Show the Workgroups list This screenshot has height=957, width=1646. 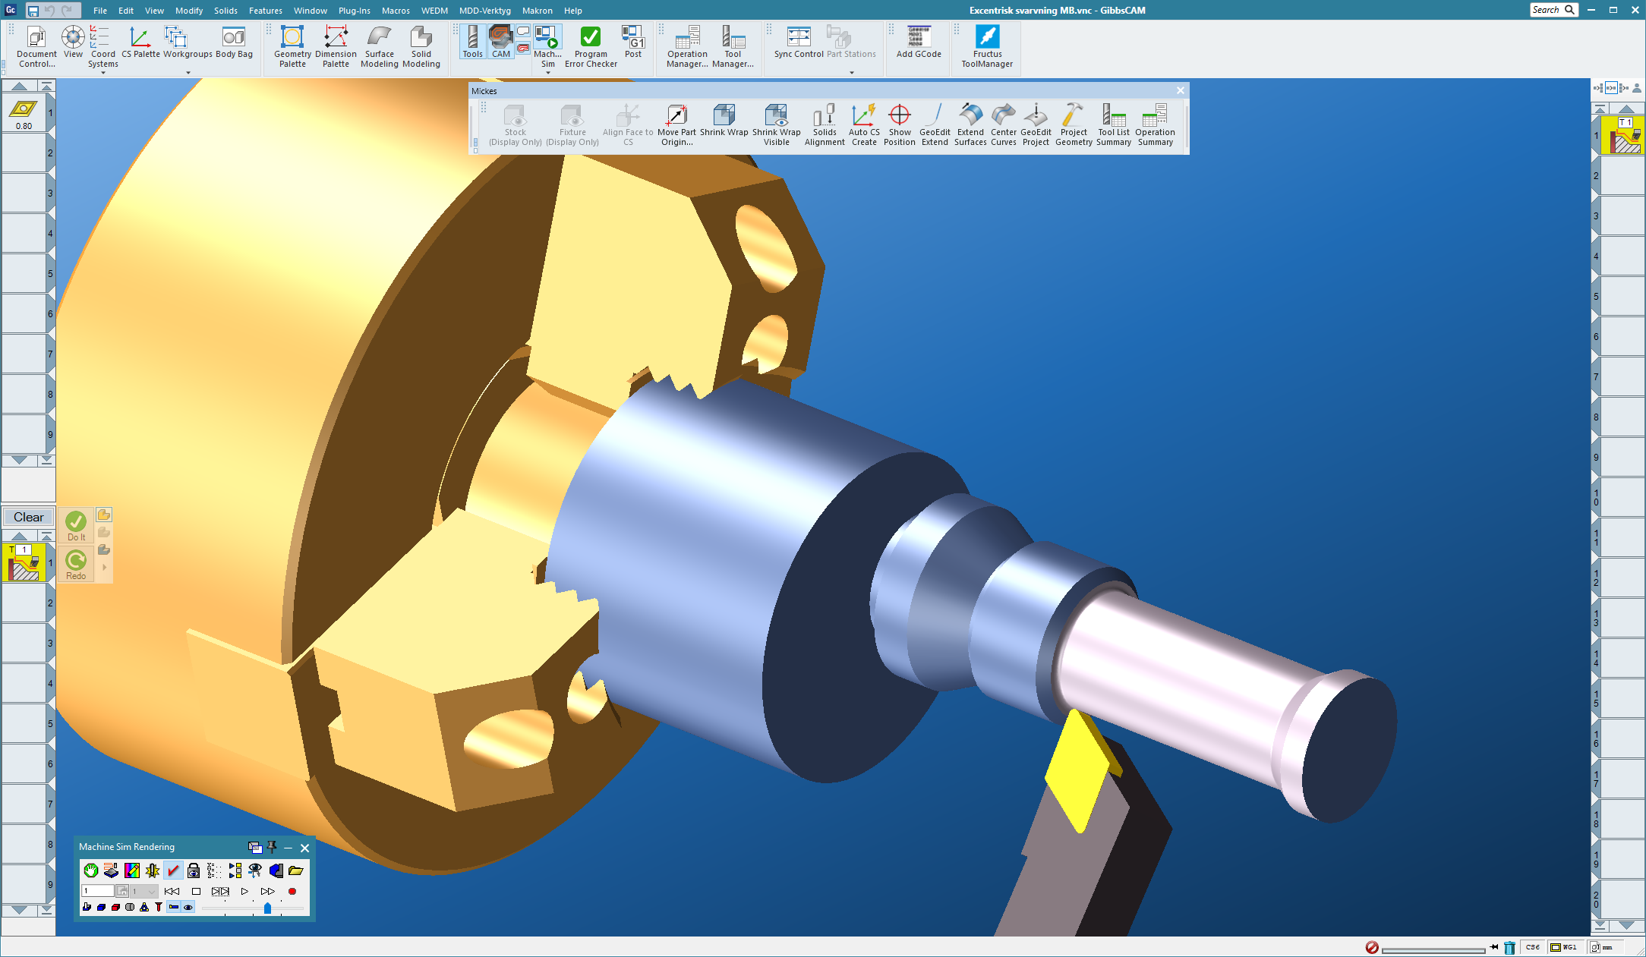point(188,42)
